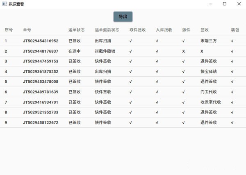This screenshot has height=175, width=246.
Task: Click 出库扫描 in row JT5029454316952
Action: coord(103,41)
